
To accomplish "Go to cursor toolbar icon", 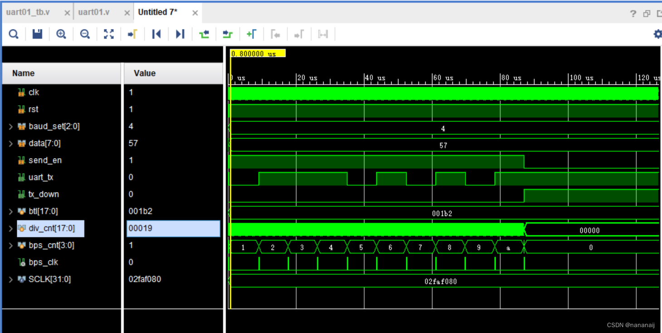I will (132, 34).
